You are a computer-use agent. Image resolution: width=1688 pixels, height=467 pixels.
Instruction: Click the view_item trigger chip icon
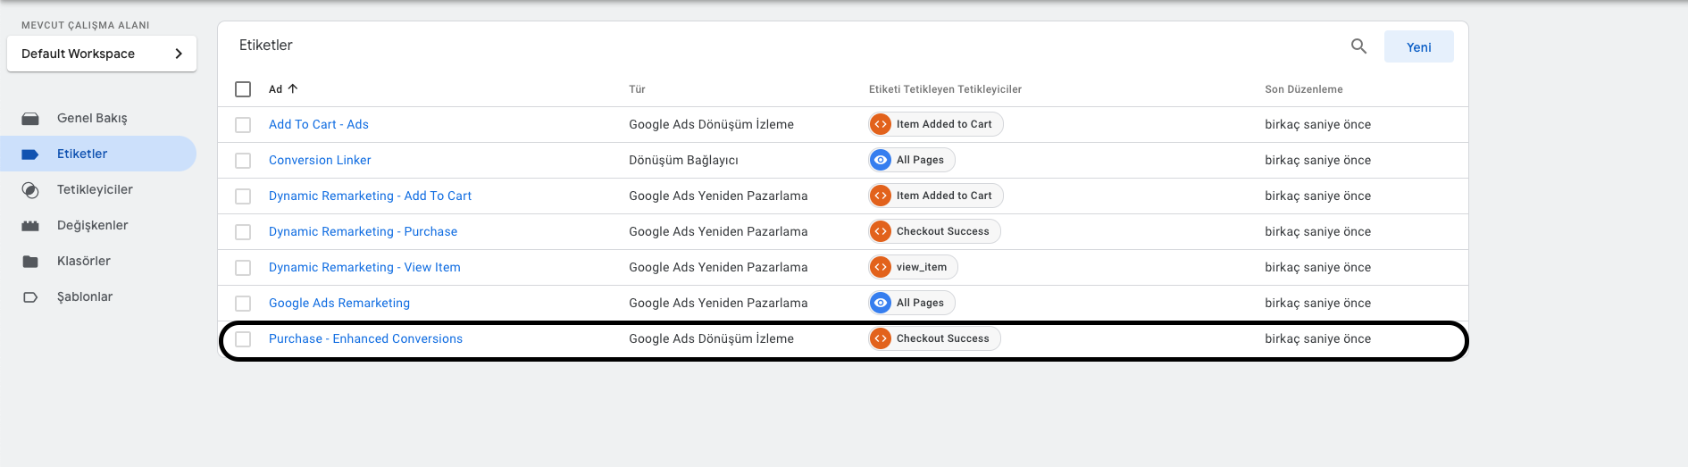click(881, 267)
